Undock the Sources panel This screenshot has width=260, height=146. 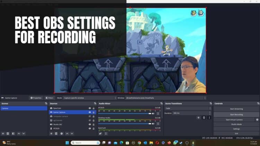pos(95,104)
